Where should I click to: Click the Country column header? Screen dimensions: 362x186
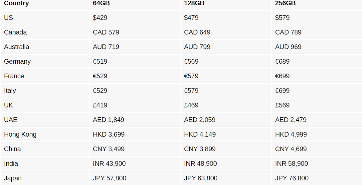click(x=16, y=3)
